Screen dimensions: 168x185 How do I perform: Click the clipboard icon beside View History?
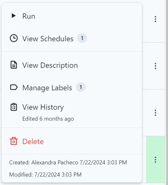tap(14, 107)
